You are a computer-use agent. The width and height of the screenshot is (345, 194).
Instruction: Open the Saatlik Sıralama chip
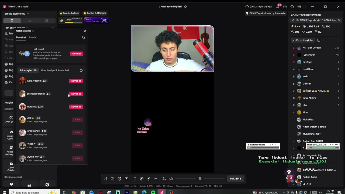pyautogui.click(x=70, y=13)
